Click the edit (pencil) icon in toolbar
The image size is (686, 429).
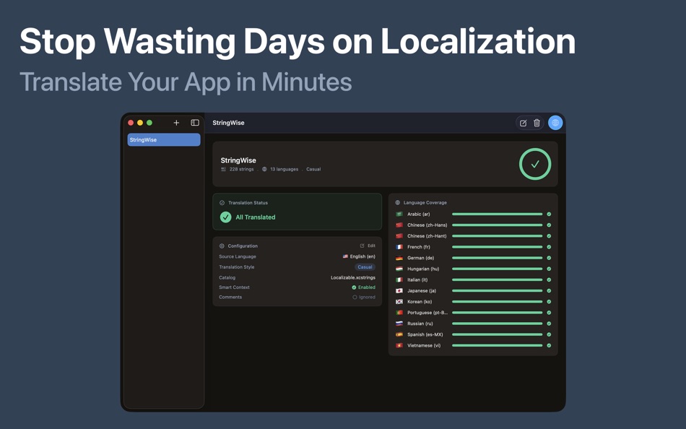coord(522,123)
